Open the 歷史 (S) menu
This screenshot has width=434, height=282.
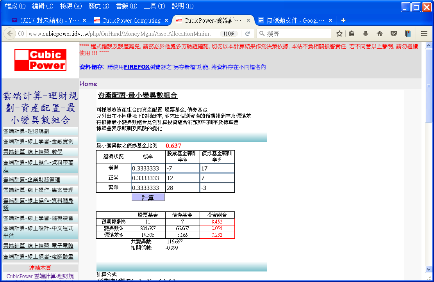click(x=99, y=6)
